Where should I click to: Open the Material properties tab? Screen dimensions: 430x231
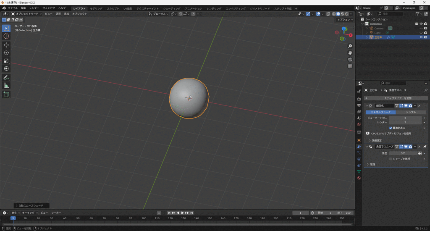359,178
